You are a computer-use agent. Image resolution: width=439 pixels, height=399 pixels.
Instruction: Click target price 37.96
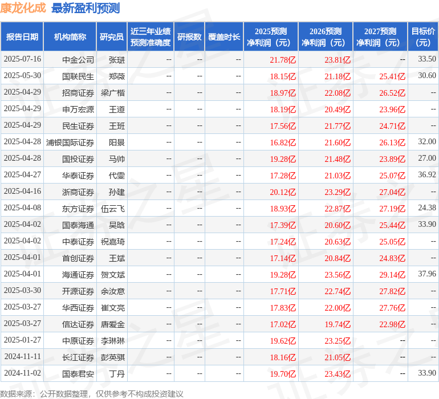(427, 274)
